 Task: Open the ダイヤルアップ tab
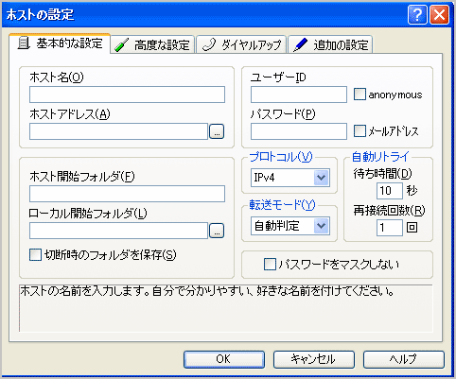[x=241, y=44]
